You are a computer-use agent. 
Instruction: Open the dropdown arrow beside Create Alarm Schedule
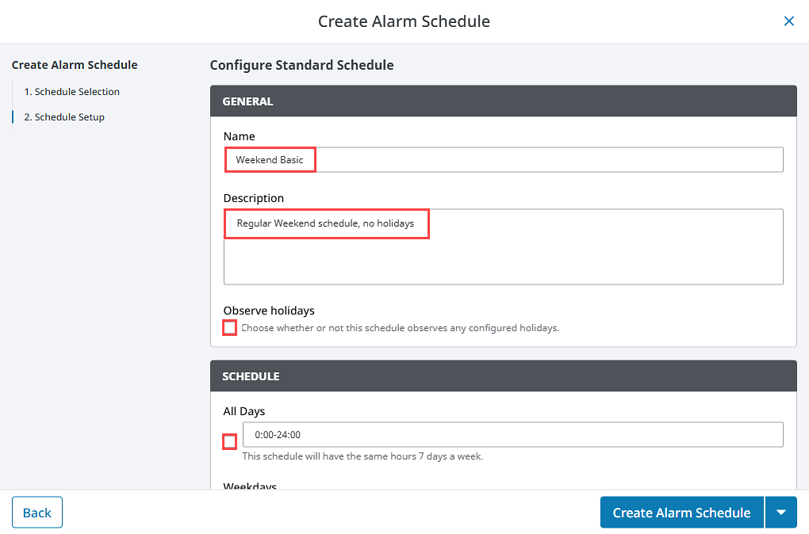tap(781, 513)
